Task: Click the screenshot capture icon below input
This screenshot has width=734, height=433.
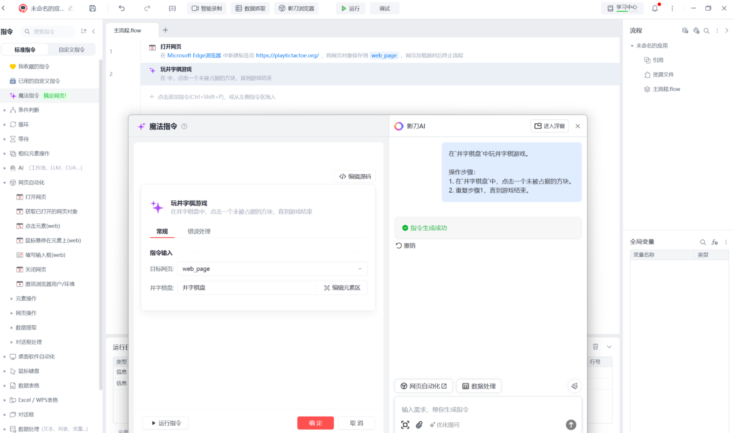Action: pyautogui.click(x=405, y=424)
